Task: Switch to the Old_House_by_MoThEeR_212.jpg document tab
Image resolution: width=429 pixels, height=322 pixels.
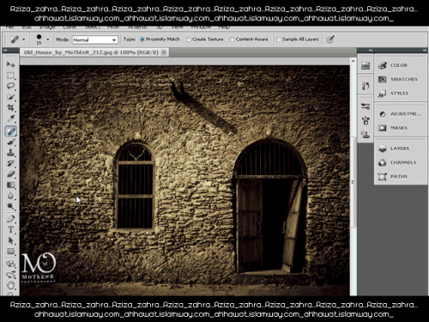Action: pyautogui.click(x=91, y=52)
